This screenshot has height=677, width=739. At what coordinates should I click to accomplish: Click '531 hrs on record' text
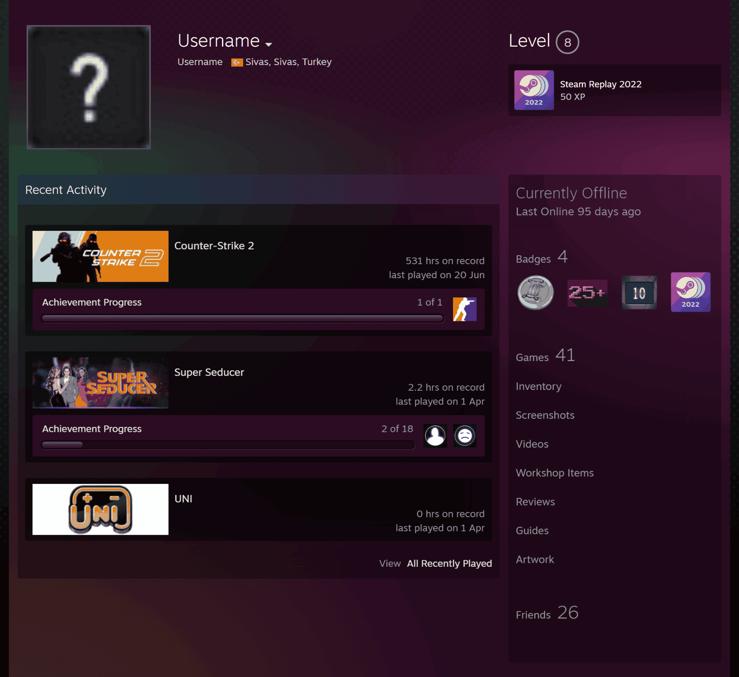pos(445,261)
